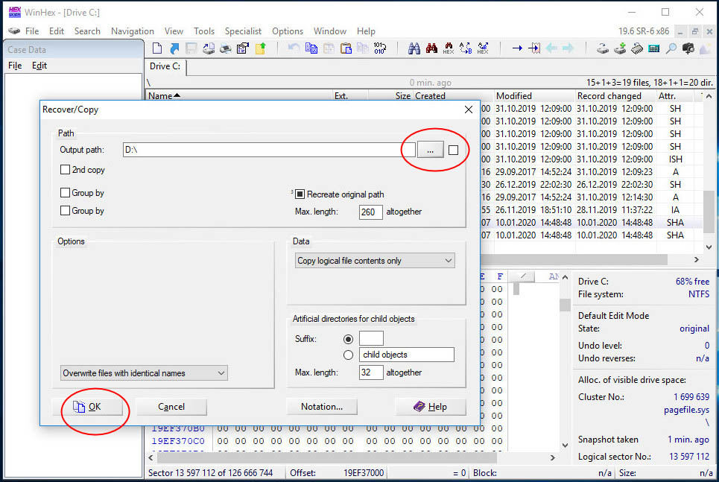Click the child objects text field
Screen dimensions: 719x482
[407, 355]
